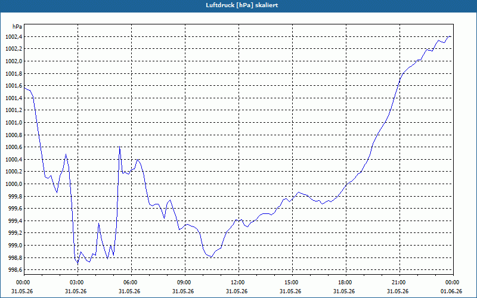This screenshot has height=298, width=477.
Task: Click the 1000,6 axis value
Action: point(14,147)
